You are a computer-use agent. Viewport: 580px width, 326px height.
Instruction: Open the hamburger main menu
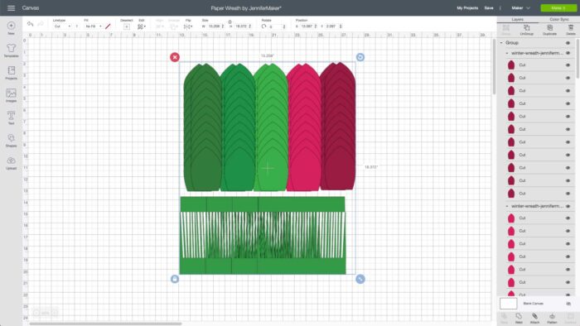11,7
